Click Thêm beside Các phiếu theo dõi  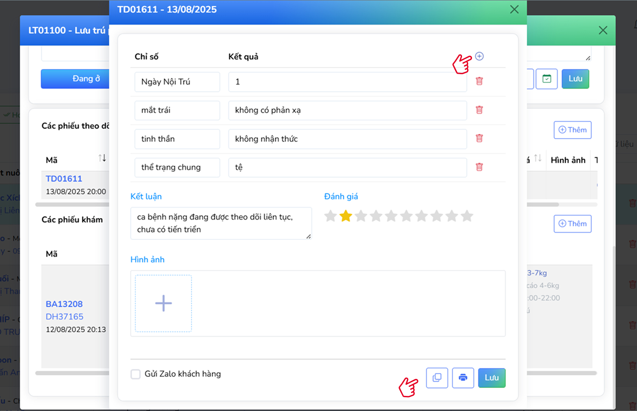click(x=572, y=130)
